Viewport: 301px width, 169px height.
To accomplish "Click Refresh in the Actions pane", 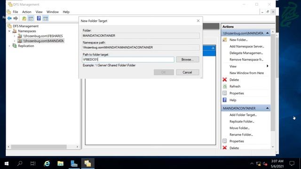I will tap(235, 86).
